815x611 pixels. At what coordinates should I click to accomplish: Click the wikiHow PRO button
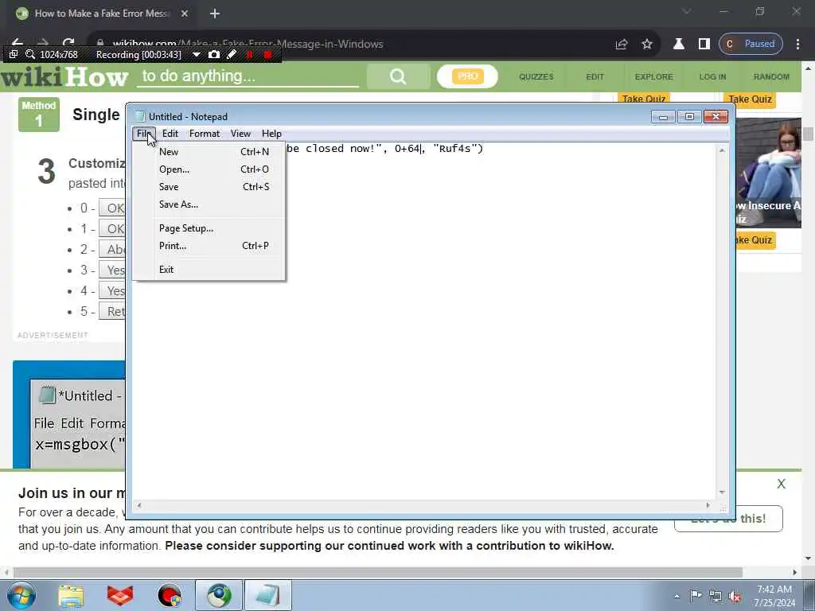point(467,76)
